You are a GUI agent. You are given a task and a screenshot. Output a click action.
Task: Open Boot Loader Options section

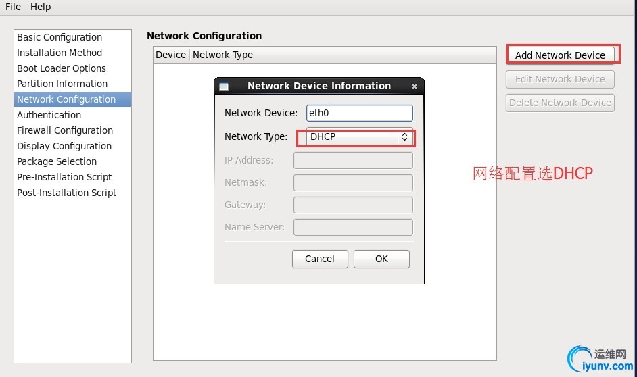[x=62, y=68]
